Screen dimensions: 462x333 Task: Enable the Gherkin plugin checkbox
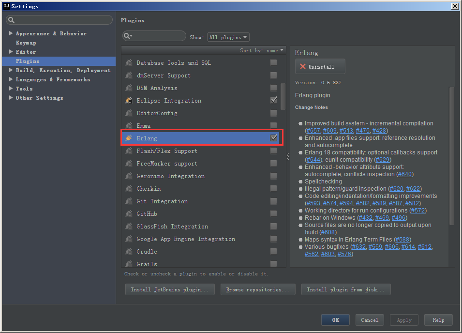[273, 188]
